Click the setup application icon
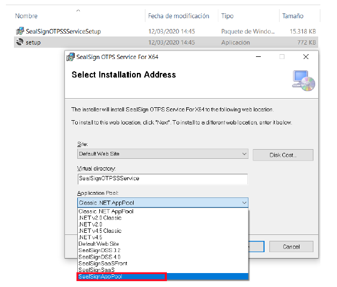Viewport: 337px width, 287px height. pos(20,42)
